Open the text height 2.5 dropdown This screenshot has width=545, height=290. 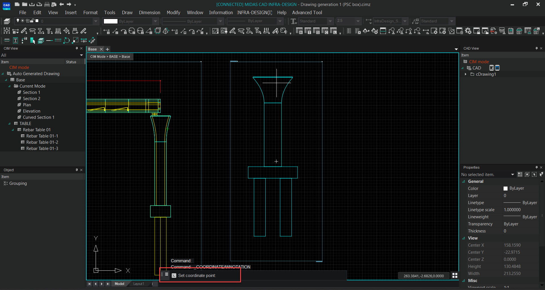(358, 21)
